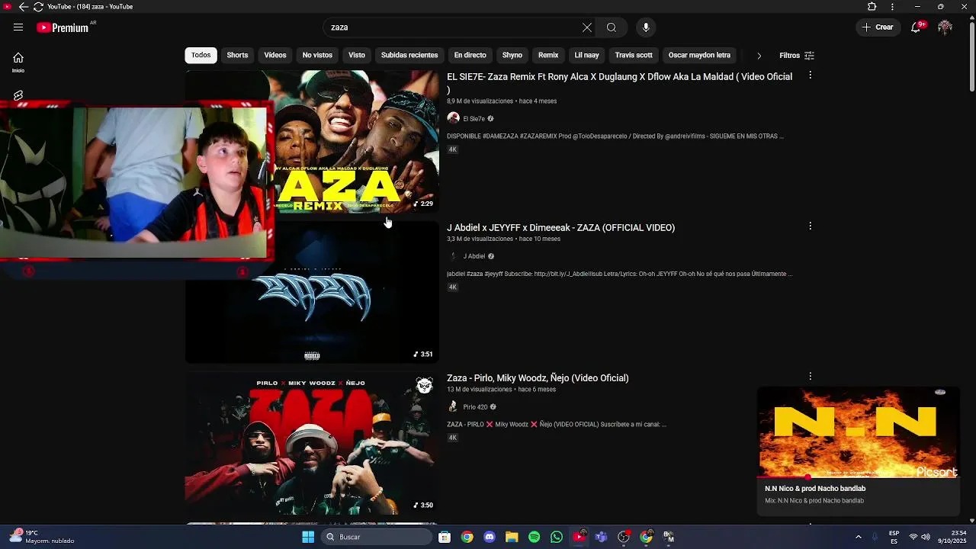Open N.N Nico & prod Nacho bandlab title
The image size is (976, 549).
click(815, 489)
